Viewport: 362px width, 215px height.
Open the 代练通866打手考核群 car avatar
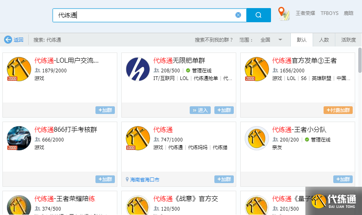tap(19, 138)
